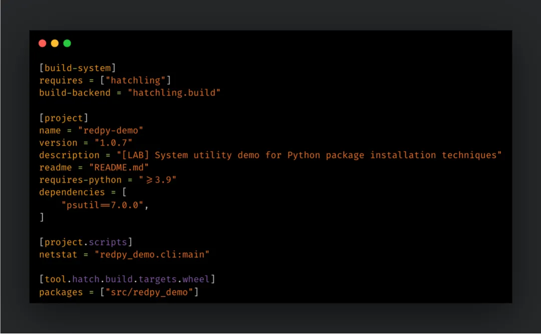This screenshot has height=335, width=541.
Task: Click the "README.md" value
Action: pos(119,168)
